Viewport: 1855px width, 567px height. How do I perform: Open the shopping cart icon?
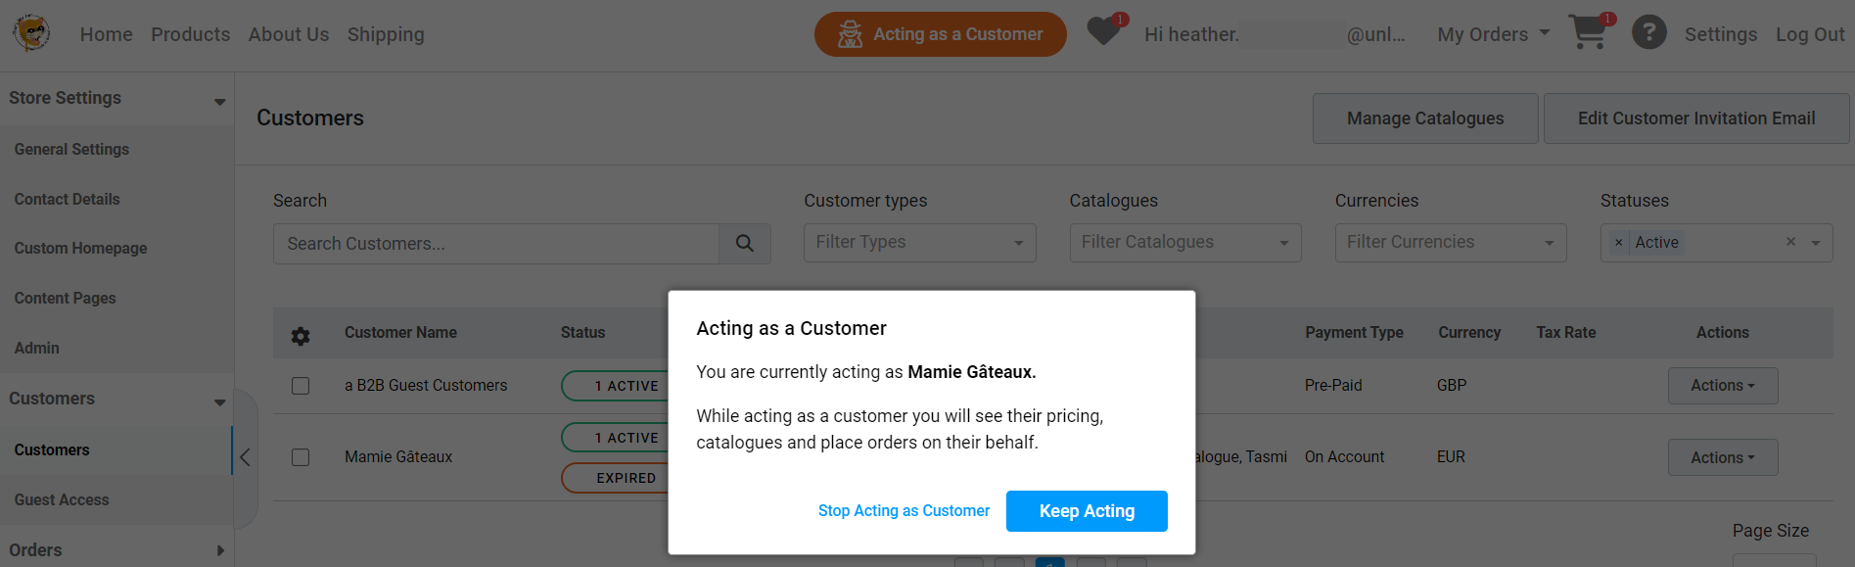[1586, 32]
